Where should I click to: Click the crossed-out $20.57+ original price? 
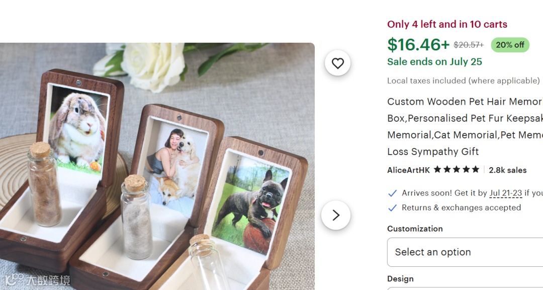(469, 45)
